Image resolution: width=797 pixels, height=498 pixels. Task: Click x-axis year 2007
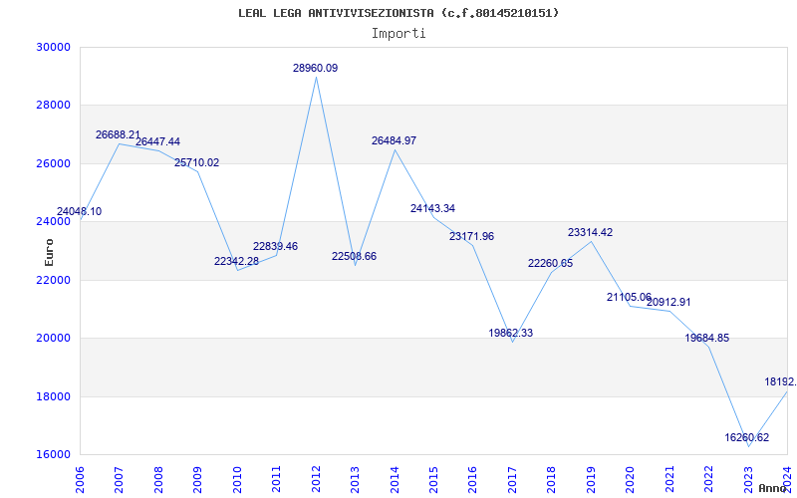click(119, 479)
